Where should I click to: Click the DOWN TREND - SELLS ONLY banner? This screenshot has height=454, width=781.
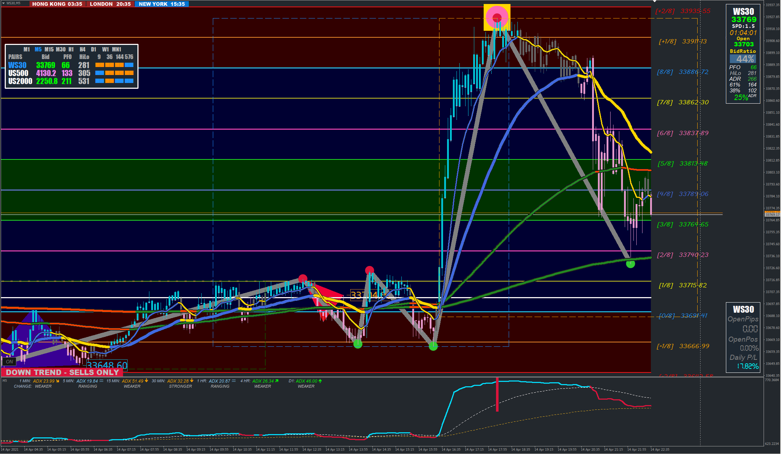62,372
